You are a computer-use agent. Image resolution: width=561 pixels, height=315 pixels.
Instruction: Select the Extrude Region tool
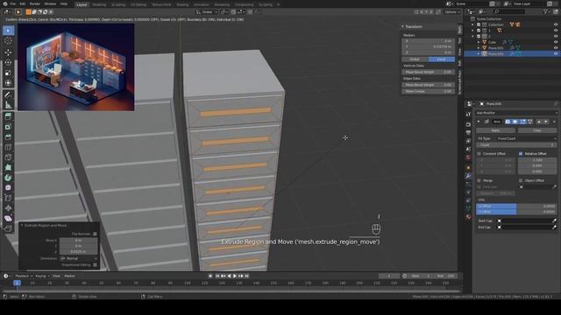point(8,116)
